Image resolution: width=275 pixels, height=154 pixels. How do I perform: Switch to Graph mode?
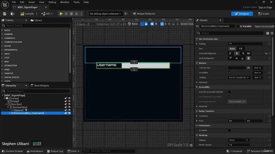tap(263, 14)
